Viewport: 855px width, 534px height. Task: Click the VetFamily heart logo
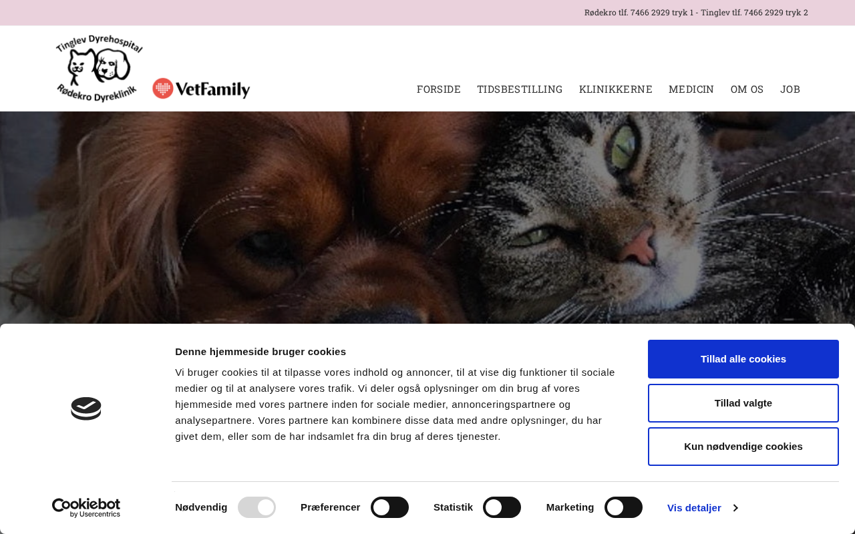pyautogui.click(x=201, y=88)
